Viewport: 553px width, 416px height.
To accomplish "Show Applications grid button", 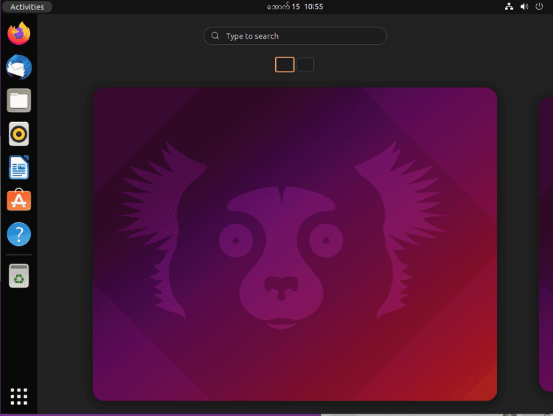I will point(19,397).
